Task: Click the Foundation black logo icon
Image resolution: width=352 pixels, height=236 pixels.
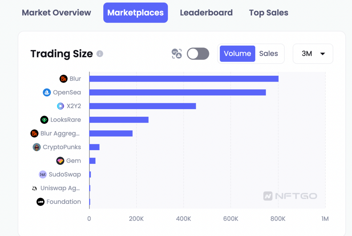Action: [x=40, y=202]
